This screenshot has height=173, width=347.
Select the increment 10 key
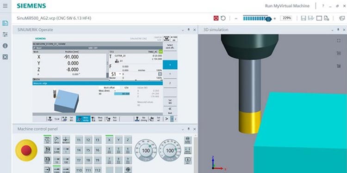[56, 160]
